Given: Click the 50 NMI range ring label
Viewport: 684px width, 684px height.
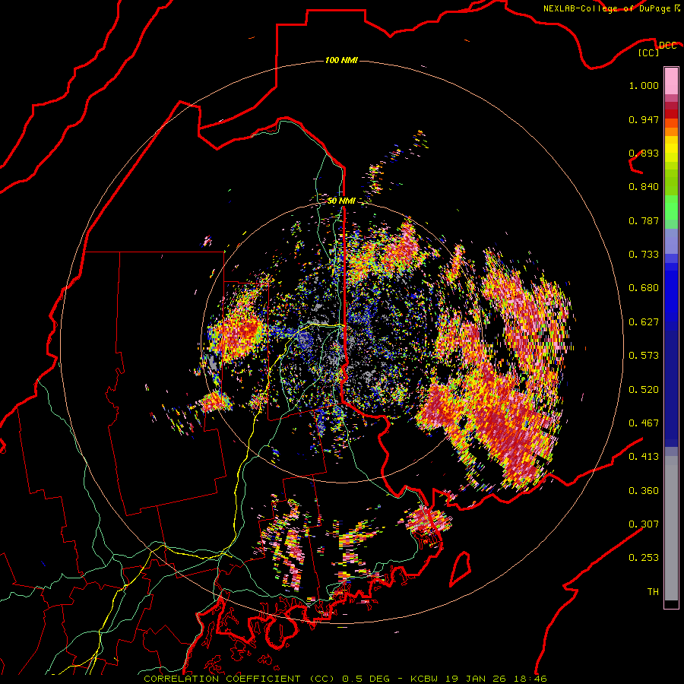Looking at the screenshot, I should coord(341,201).
